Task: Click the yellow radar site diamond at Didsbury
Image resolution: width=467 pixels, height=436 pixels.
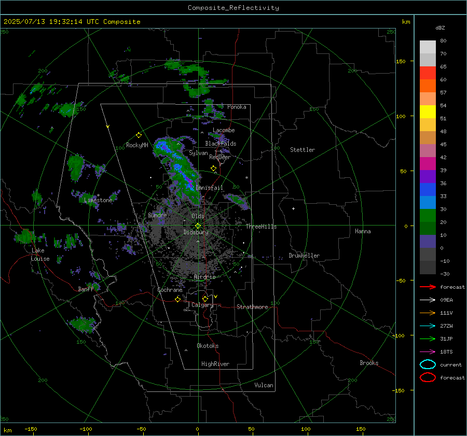Action: point(198,226)
